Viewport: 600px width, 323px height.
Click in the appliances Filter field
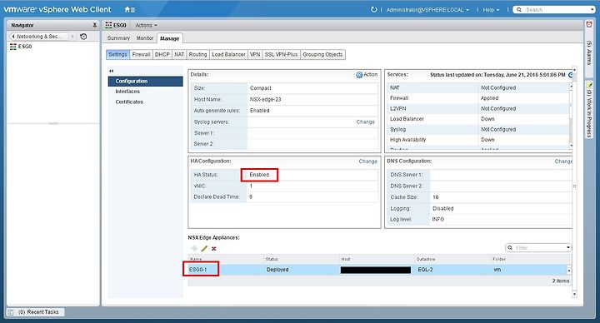[539, 248]
